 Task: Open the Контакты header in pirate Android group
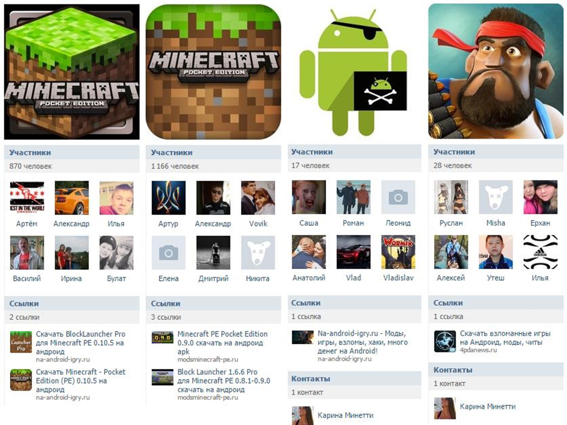pos(311,379)
